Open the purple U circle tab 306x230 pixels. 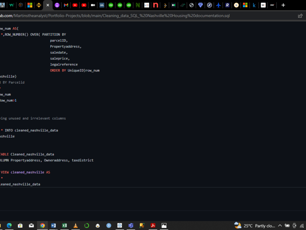[x=57, y=5]
